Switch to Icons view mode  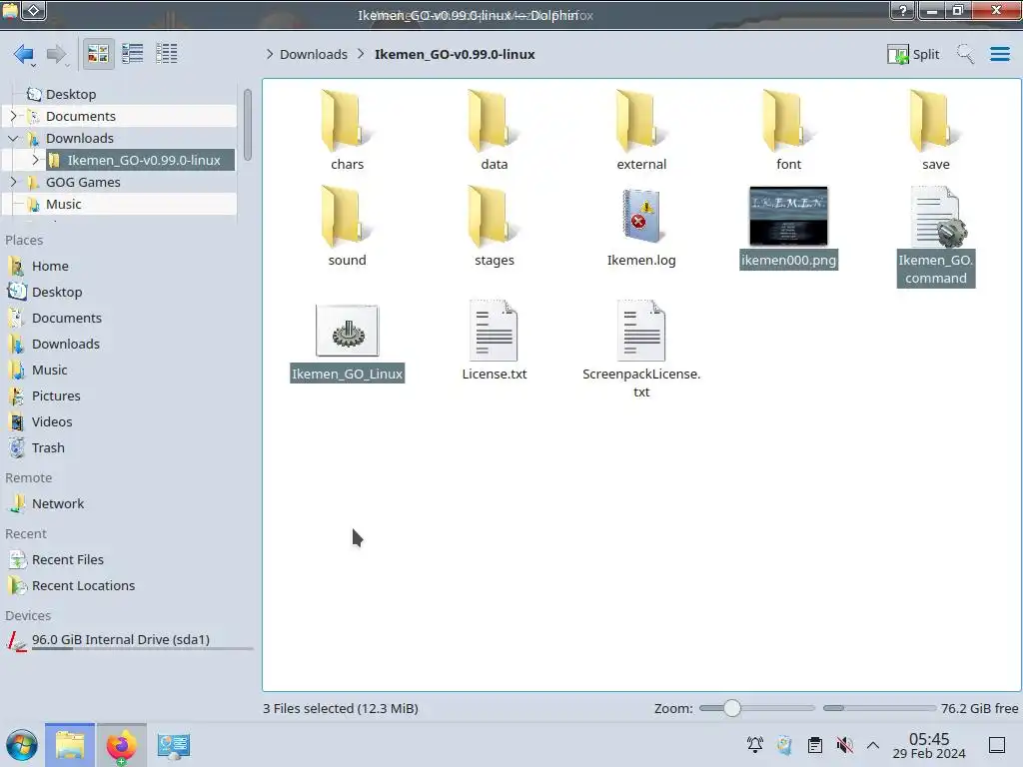[98, 54]
